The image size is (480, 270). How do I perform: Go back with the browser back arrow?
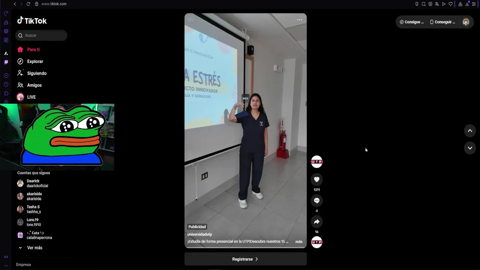click(15, 4)
